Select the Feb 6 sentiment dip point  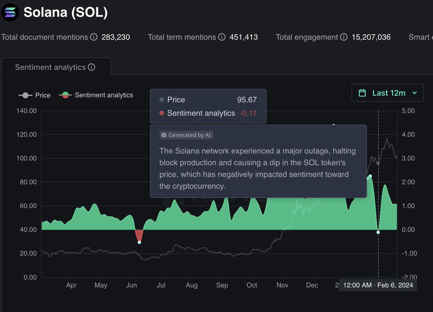click(x=378, y=232)
